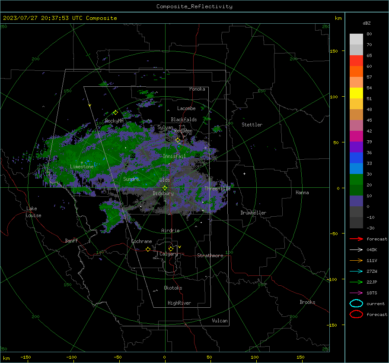This screenshot has height=363, width=389.
Task: Click the green 22JP arrow icon
Action: [x=356, y=282]
